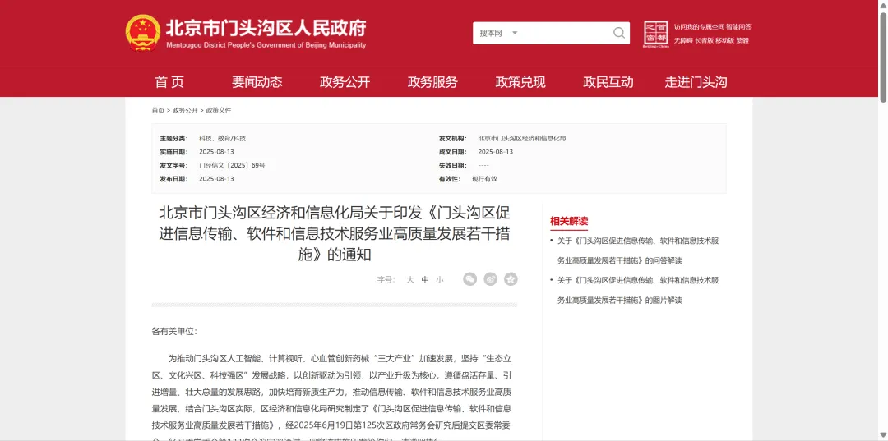The width and height of the screenshot is (888, 441).
Task: Click the 2025-08-13 value of 发布日期
Action: (x=216, y=179)
